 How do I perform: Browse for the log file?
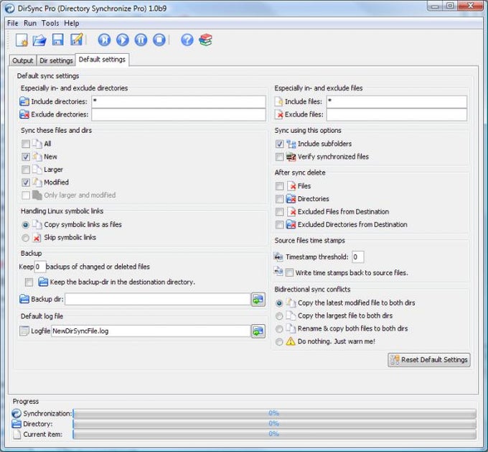pos(258,331)
